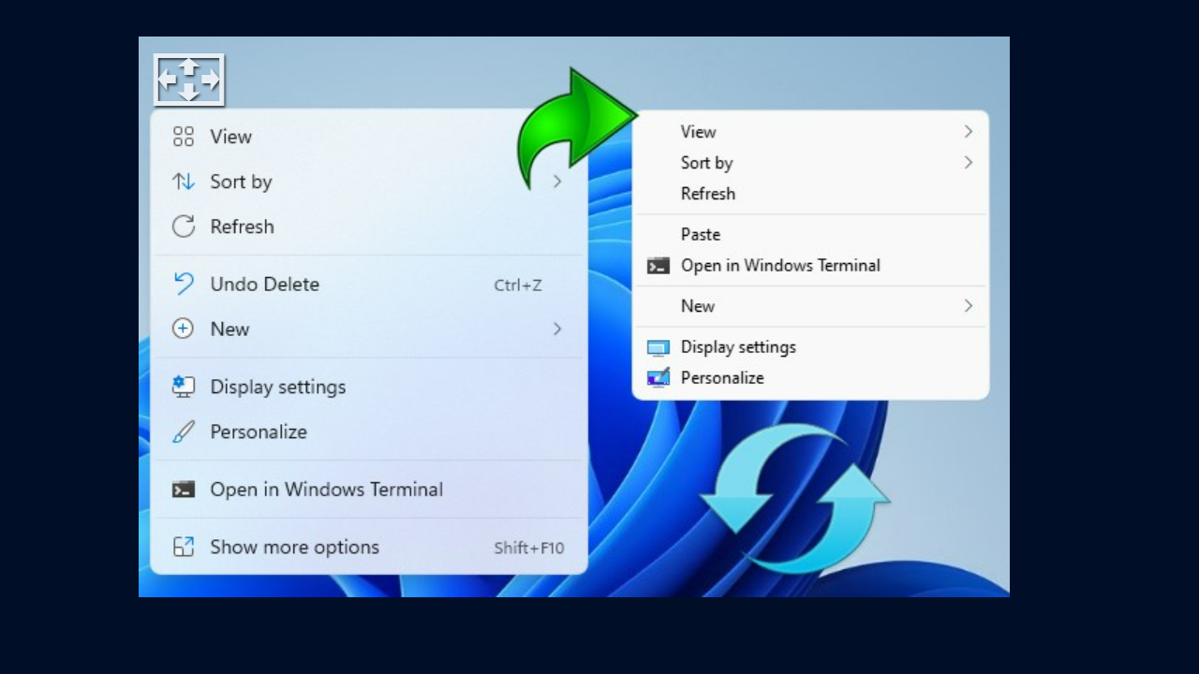The image size is (1199, 674).
Task: Select Show more options entry
Action: [369, 547]
